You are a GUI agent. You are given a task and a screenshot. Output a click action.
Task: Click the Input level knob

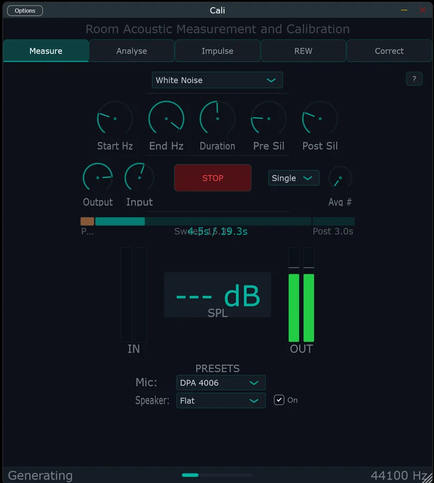(139, 178)
